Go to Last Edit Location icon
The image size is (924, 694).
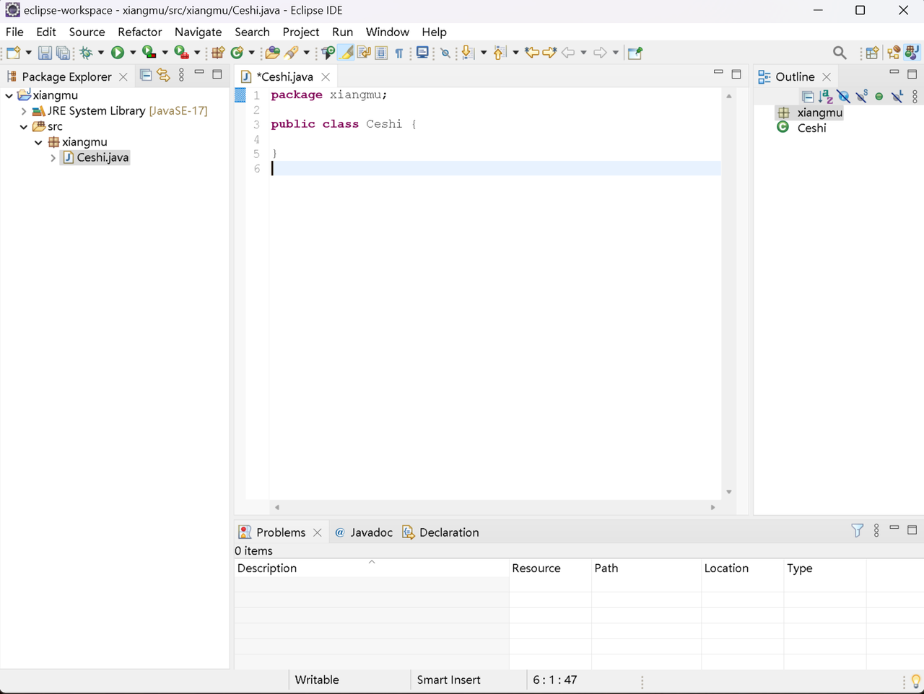point(531,53)
